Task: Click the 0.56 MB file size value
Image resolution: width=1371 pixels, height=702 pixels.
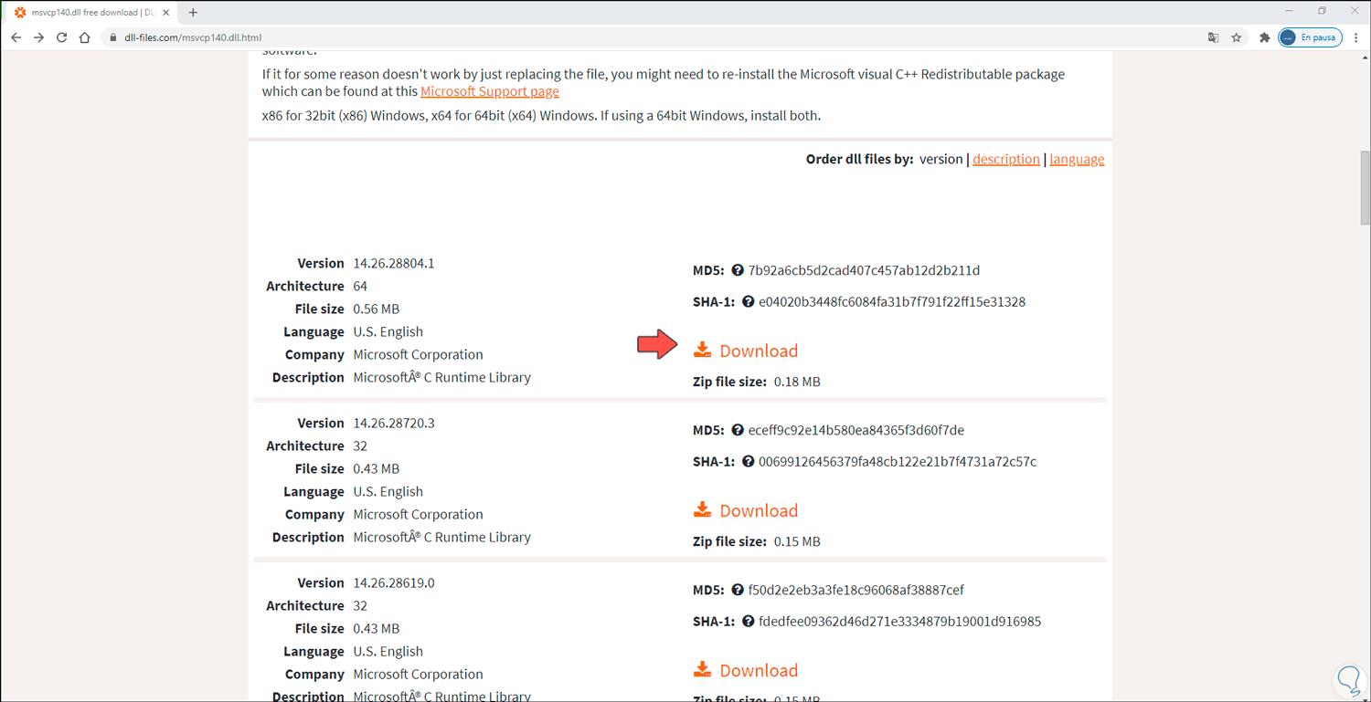Action: click(x=377, y=309)
